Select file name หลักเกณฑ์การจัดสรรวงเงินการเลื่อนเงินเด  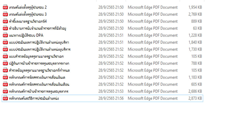click(x=37, y=77)
